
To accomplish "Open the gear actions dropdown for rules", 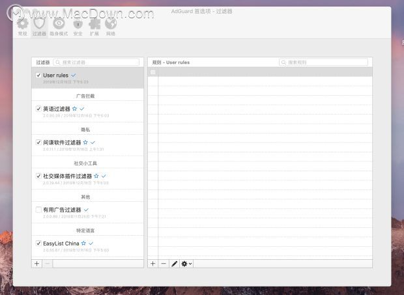I will [x=186, y=264].
